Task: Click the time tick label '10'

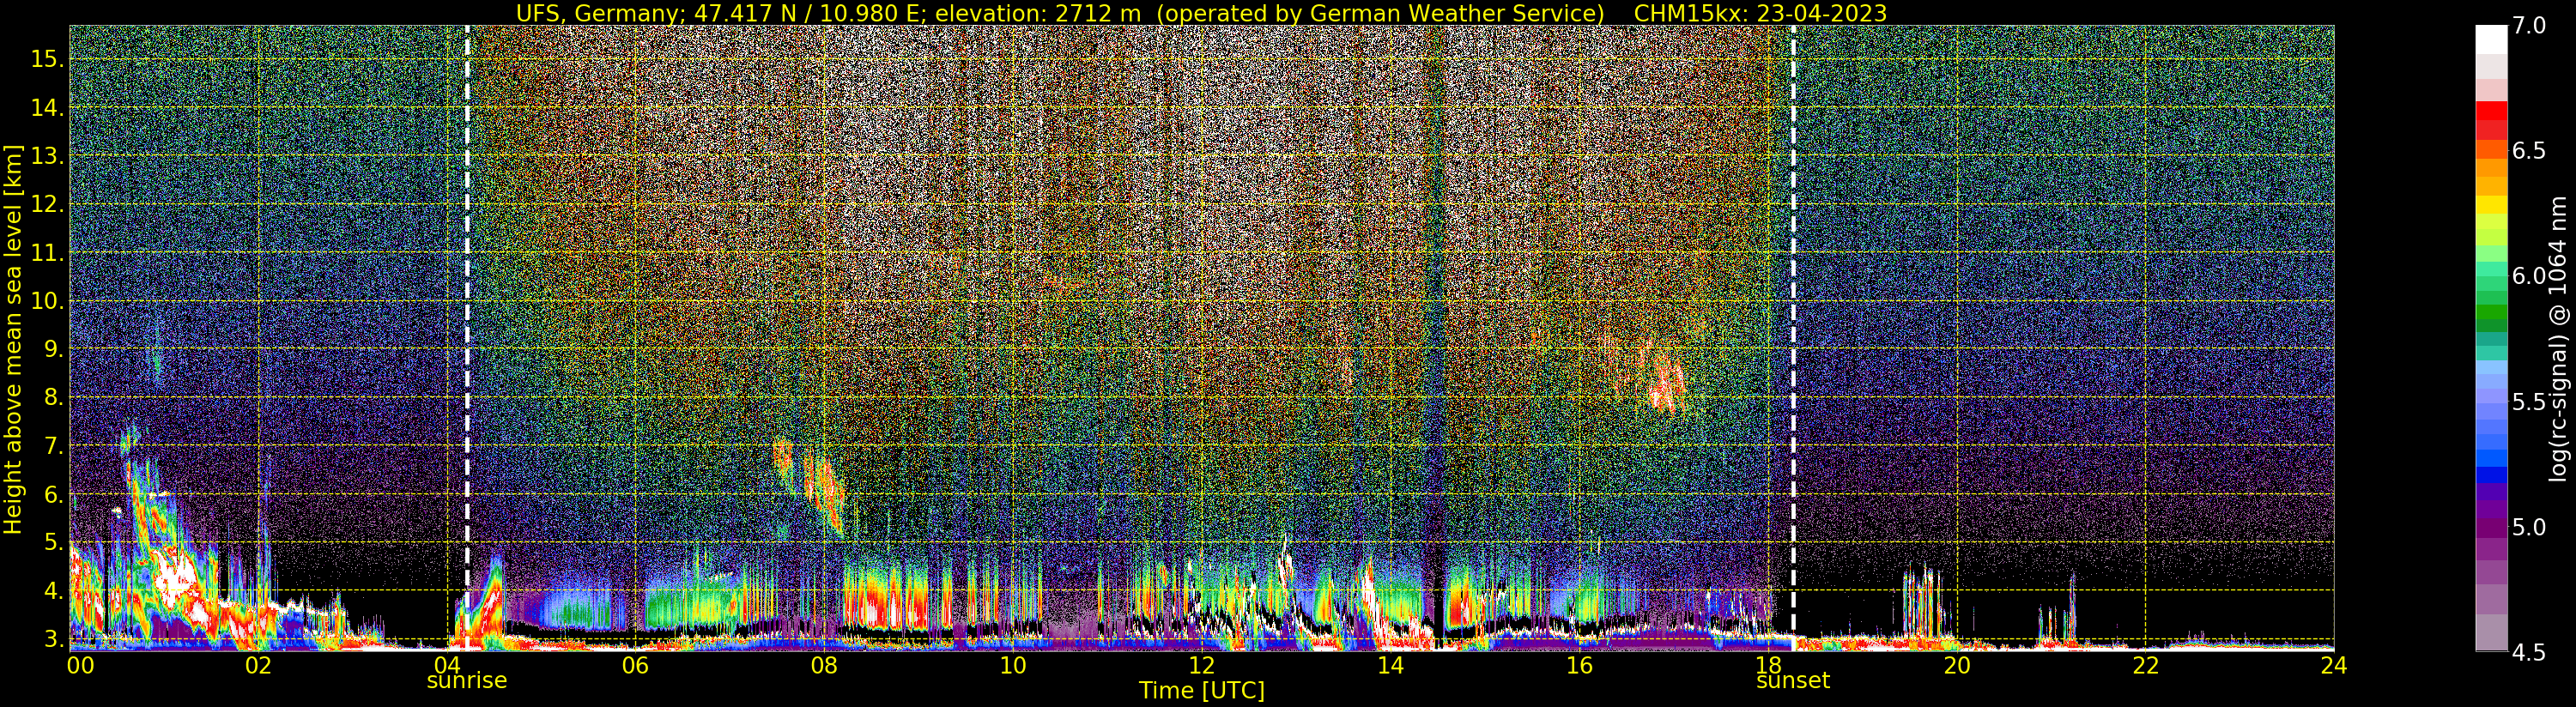Action: click(x=1013, y=665)
